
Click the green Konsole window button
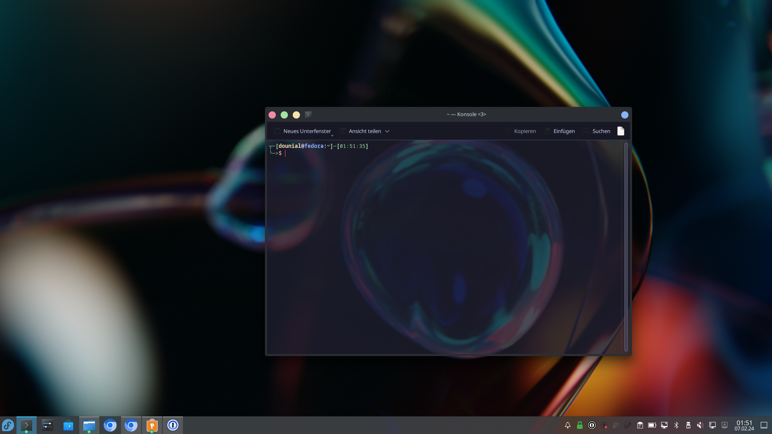(284, 115)
